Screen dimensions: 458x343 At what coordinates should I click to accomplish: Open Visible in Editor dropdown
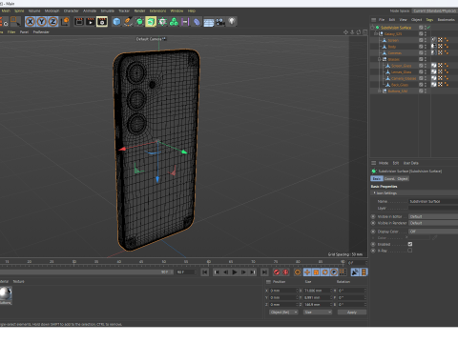[433, 216]
